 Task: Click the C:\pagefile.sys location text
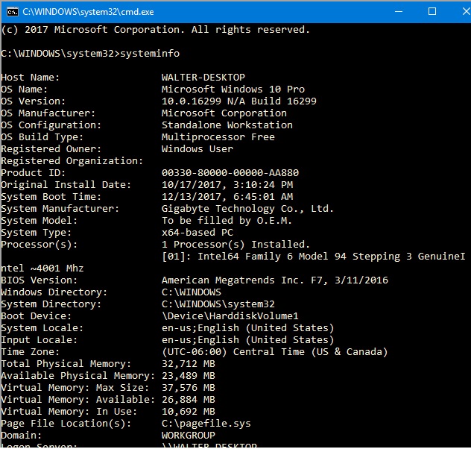(x=206, y=424)
